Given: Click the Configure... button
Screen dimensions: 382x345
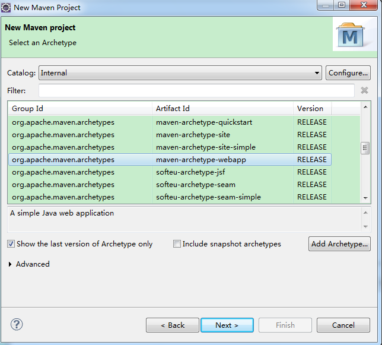Looking at the screenshot, I should pos(348,72).
